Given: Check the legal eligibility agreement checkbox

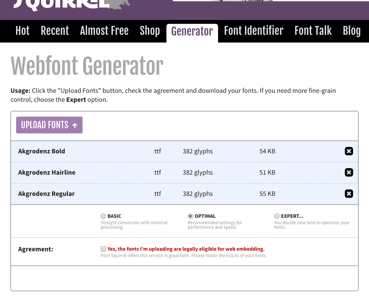Looking at the screenshot, I should pos(103,249).
